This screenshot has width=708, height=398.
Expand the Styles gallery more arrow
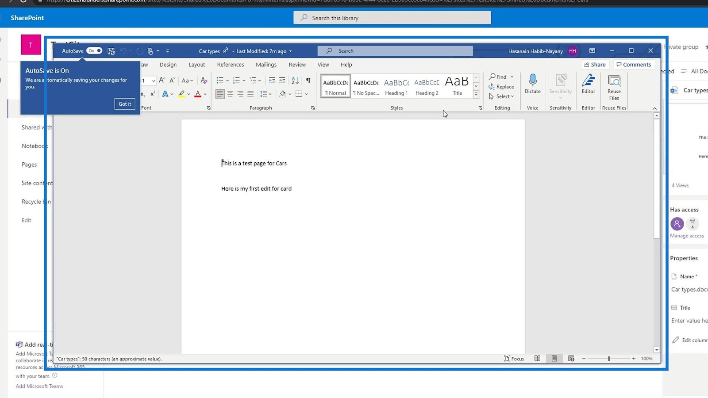(x=476, y=95)
